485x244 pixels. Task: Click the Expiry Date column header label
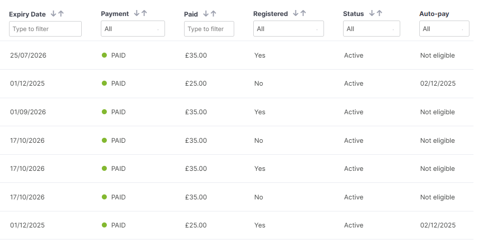(x=27, y=14)
